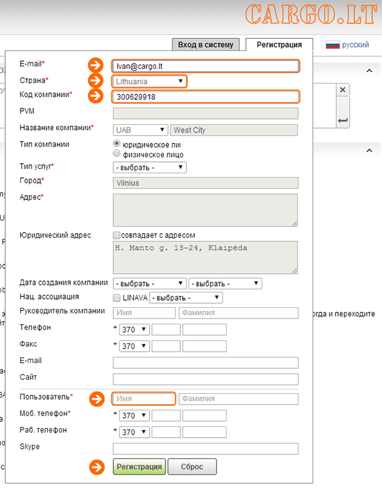Click into the Skype input field
This screenshot has height=497, width=382.
pyautogui.click(x=206, y=449)
